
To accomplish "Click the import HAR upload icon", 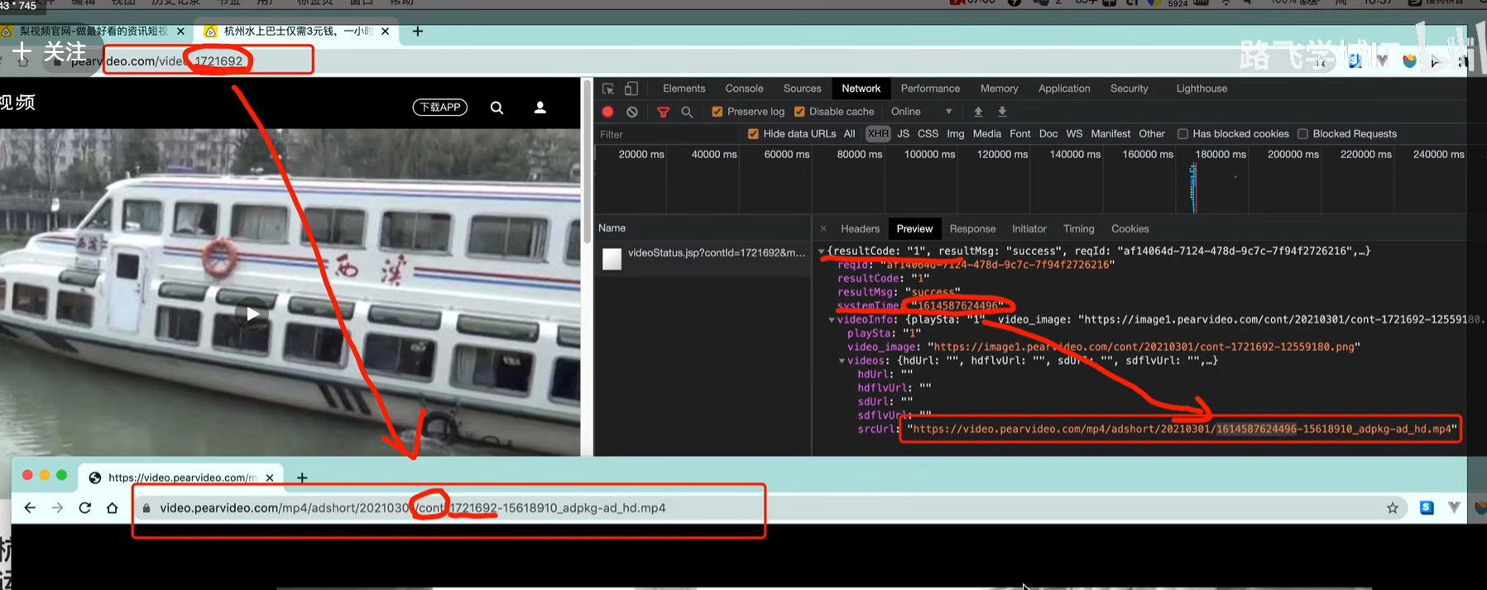I will click(x=978, y=112).
